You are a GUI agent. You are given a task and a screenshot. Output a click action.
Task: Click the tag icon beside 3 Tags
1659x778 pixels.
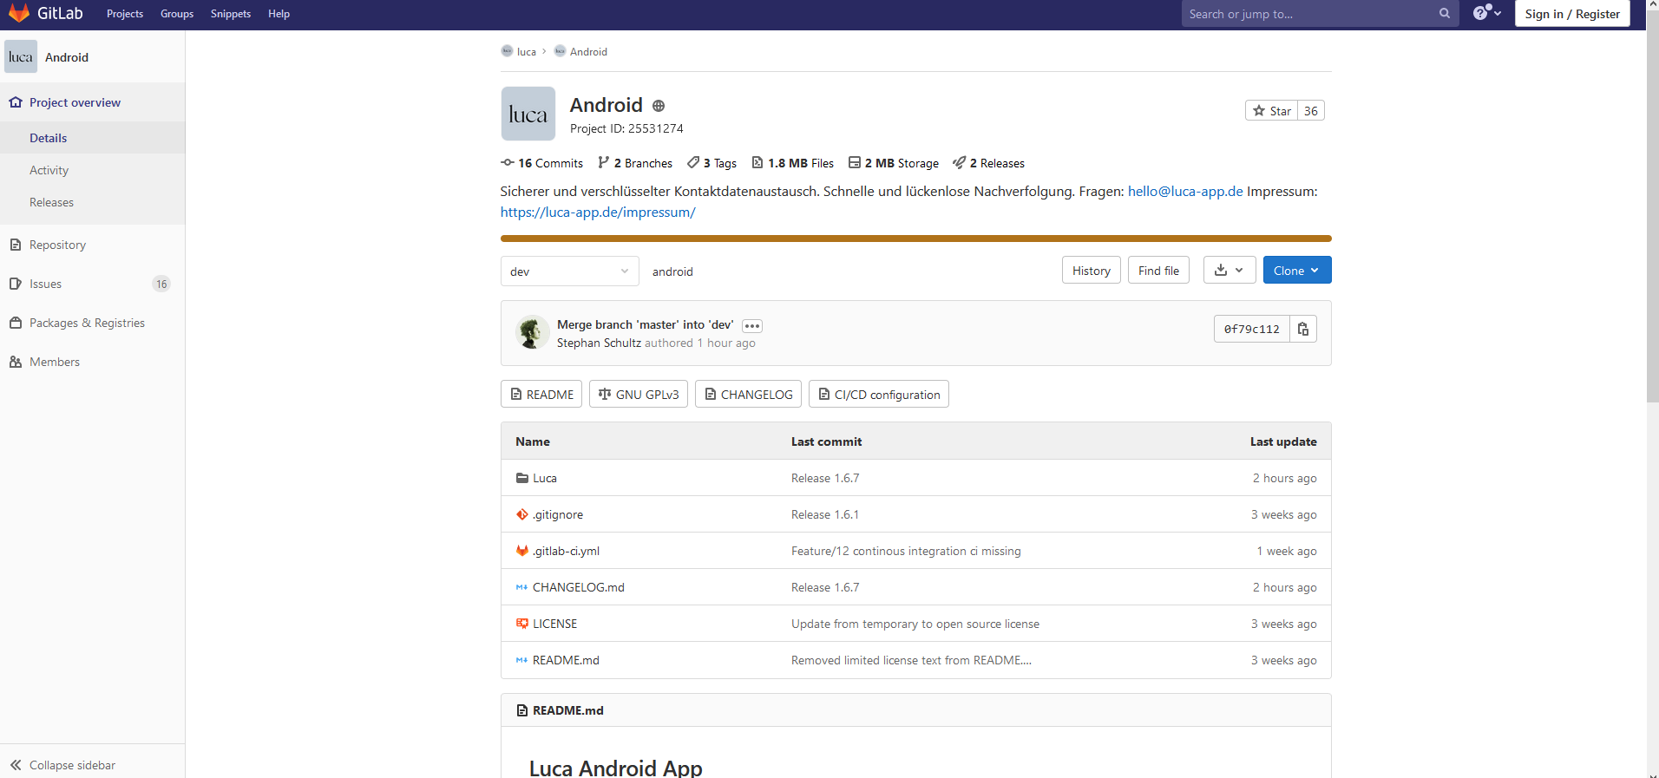coord(693,163)
